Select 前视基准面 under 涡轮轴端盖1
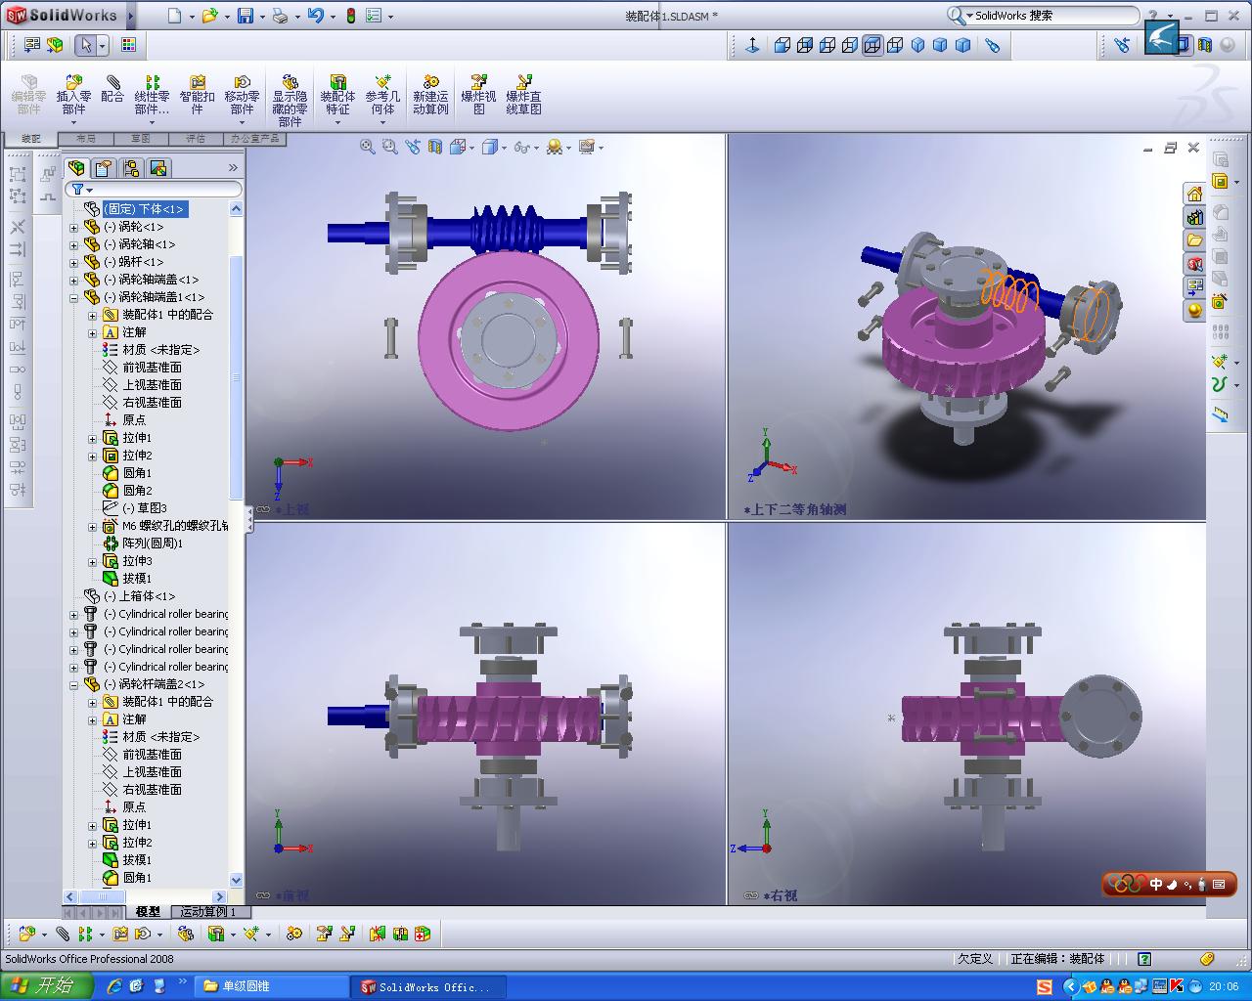This screenshot has height=1001, width=1252. [152, 368]
